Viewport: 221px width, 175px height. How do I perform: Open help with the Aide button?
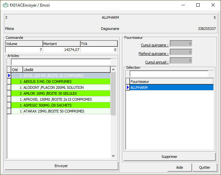[180, 167]
